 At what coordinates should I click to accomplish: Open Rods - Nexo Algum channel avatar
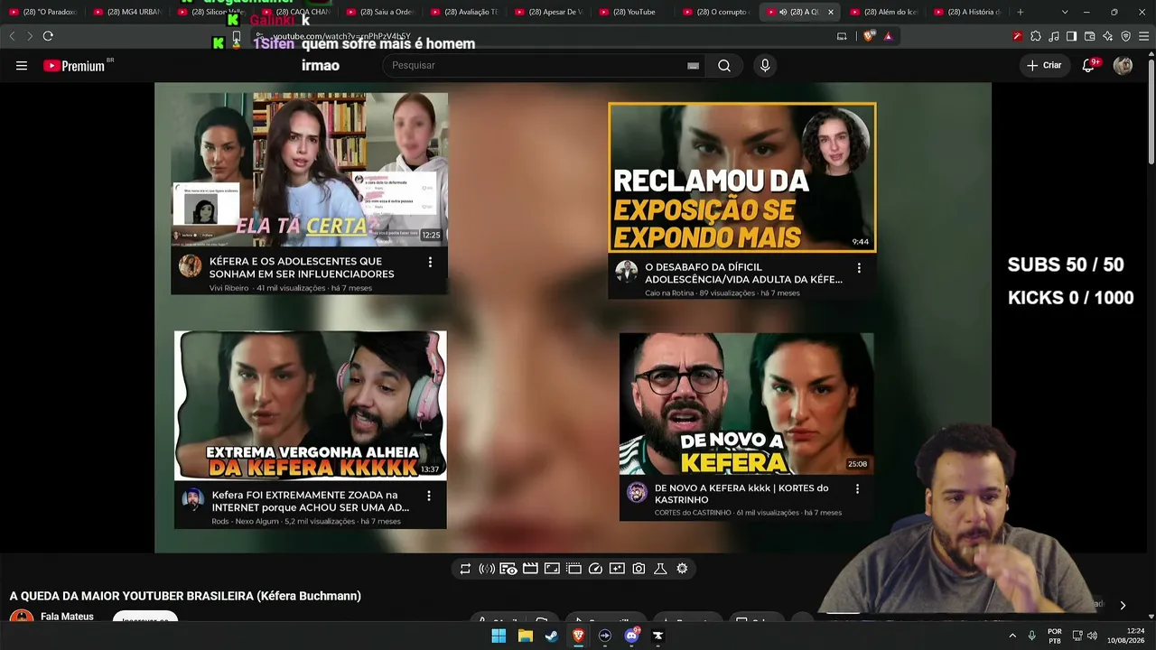click(x=192, y=499)
